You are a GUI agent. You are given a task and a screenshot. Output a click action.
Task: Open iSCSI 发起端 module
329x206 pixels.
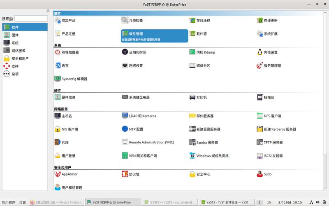point(270,155)
